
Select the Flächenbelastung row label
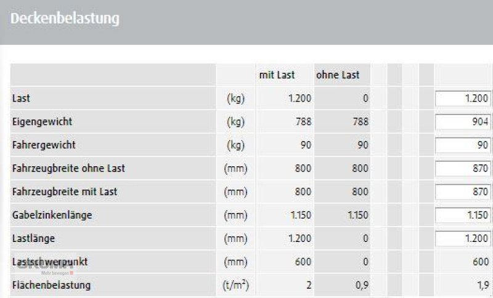(x=51, y=285)
